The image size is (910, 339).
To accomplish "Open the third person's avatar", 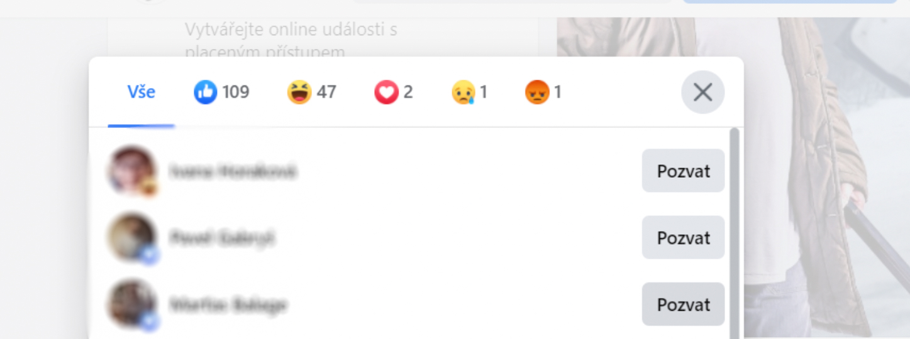I will click(131, 304).
